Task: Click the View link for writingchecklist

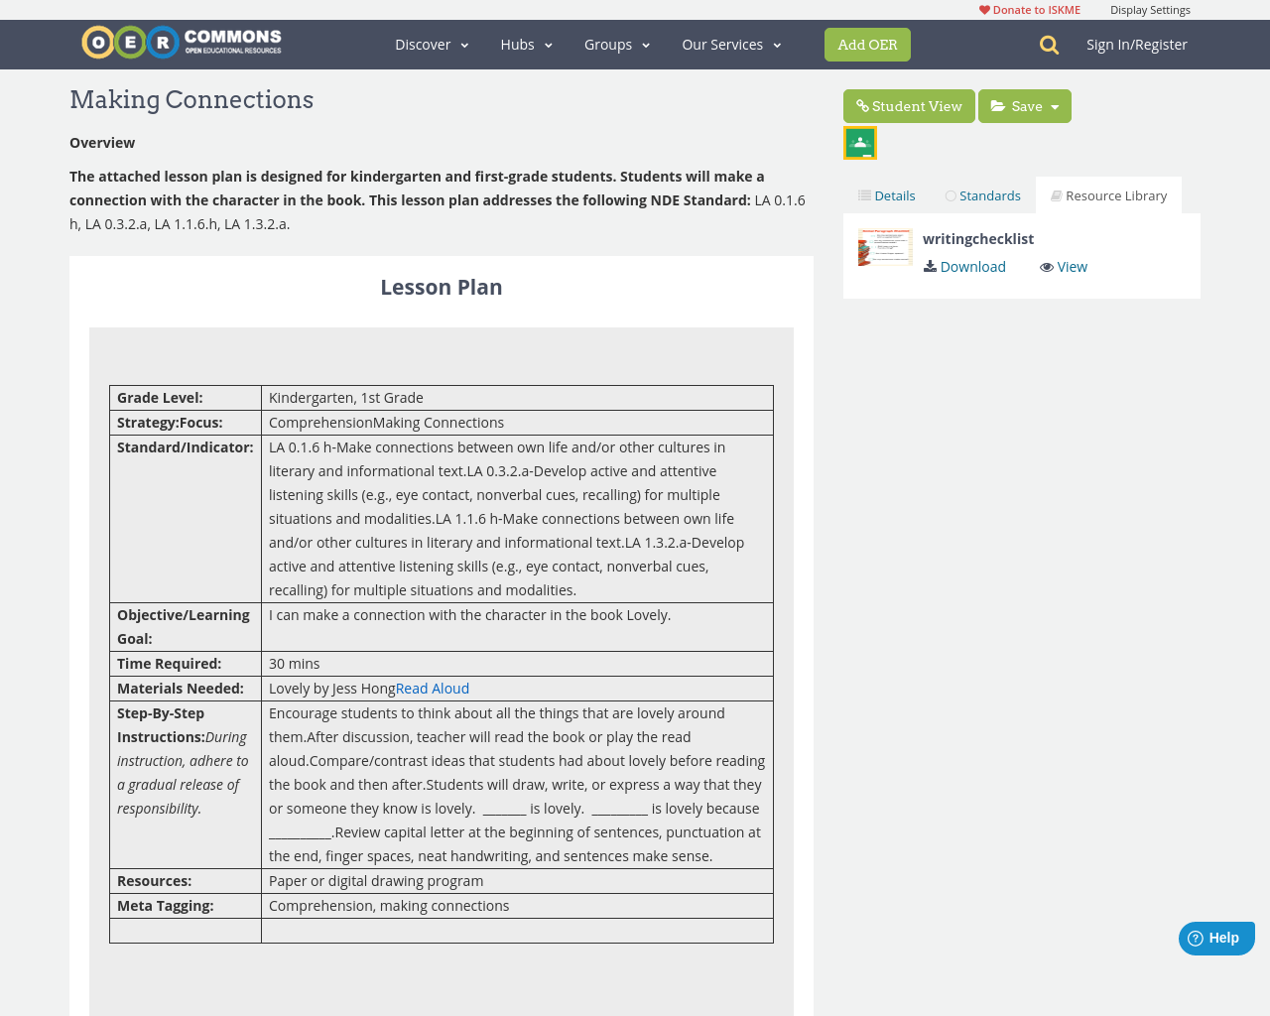Action: coord(1073,267)
